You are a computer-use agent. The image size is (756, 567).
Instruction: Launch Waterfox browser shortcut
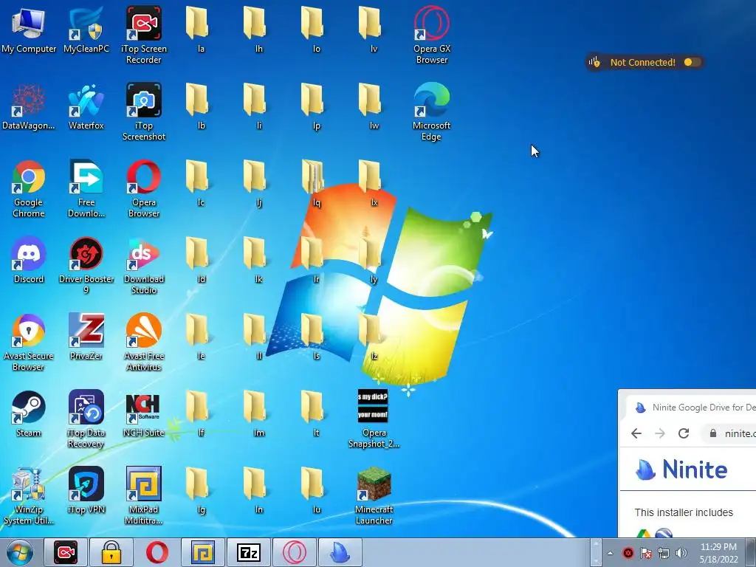click(86, 107)
